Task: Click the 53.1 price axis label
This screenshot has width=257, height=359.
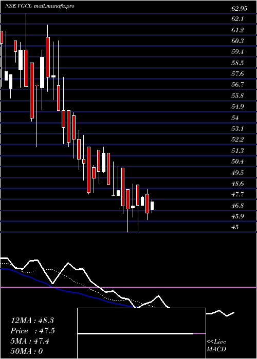Action: click(237, 129)
